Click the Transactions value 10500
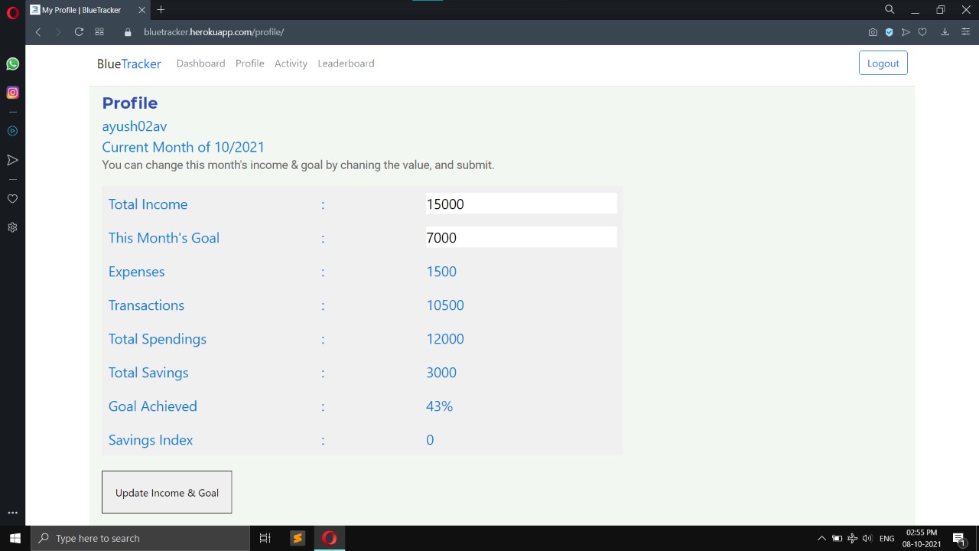 pyautogui.click(x=445, y=305)
